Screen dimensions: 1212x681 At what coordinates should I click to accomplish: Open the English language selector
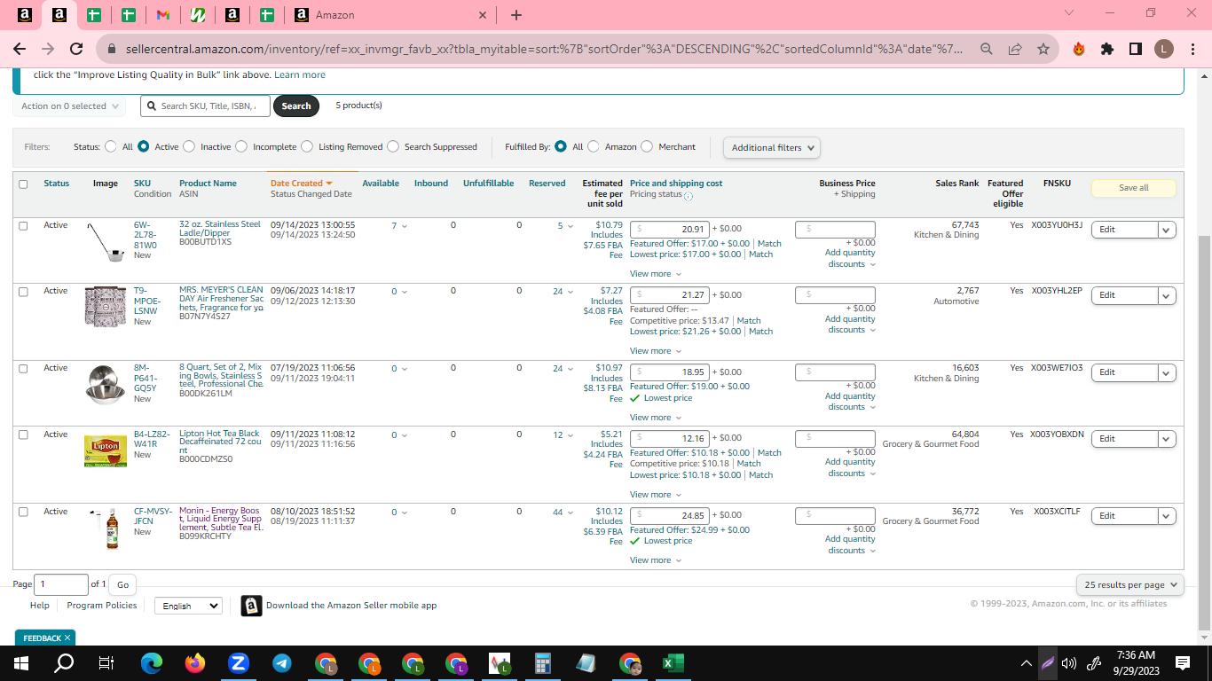(188, 606)
